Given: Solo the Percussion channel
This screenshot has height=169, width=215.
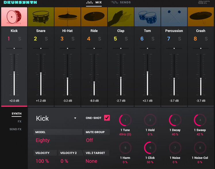Looking at the screenshot, I should (179, 39).
